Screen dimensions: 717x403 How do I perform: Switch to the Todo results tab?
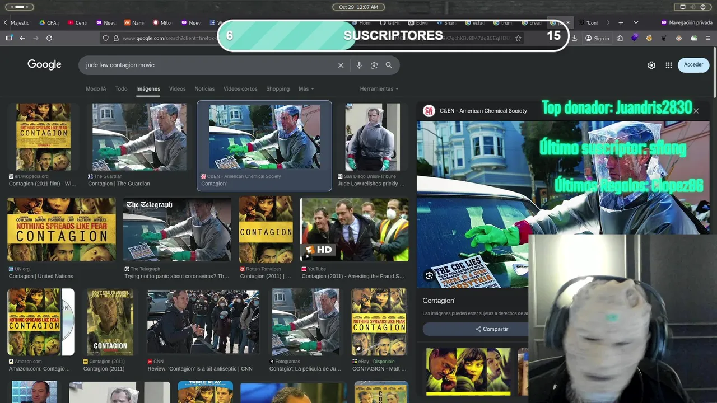coord(121,88)
